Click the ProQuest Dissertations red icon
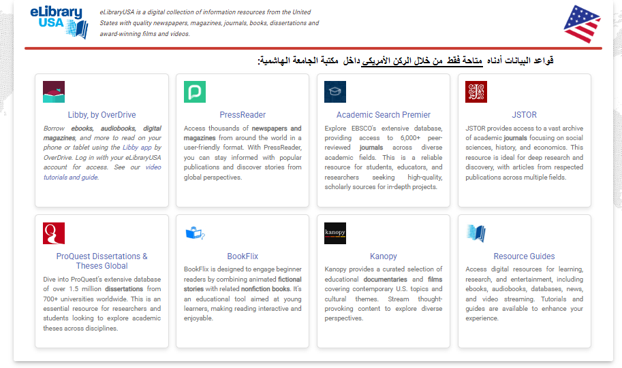Viewport: 622px width, 368px height. 54,233
